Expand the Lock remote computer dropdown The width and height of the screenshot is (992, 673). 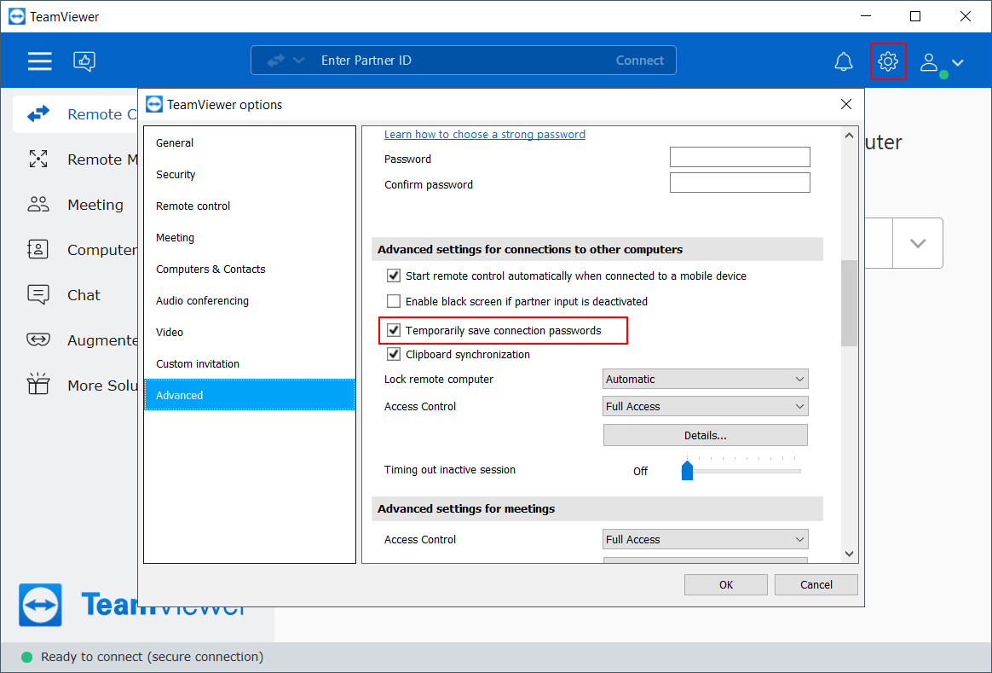pos(705,379)
